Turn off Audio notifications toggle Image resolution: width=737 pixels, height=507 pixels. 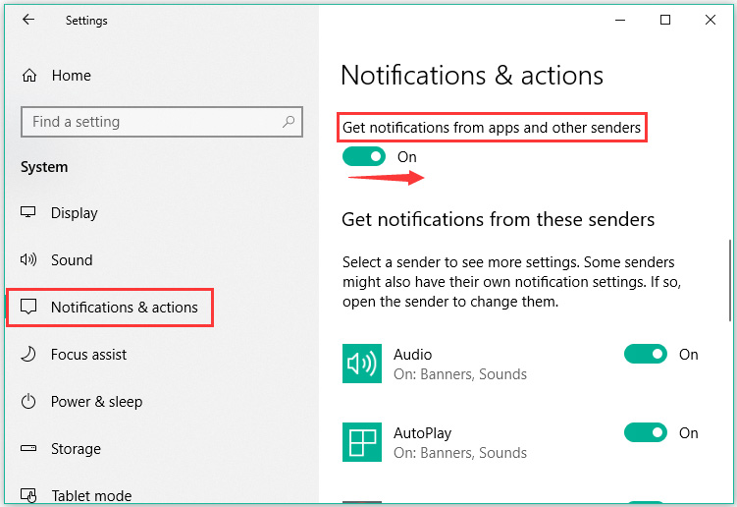(x=646, y=354)
